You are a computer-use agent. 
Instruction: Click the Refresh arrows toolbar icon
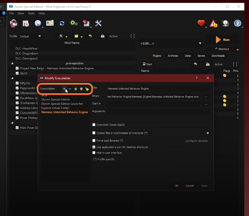click(x=62, y=23)
